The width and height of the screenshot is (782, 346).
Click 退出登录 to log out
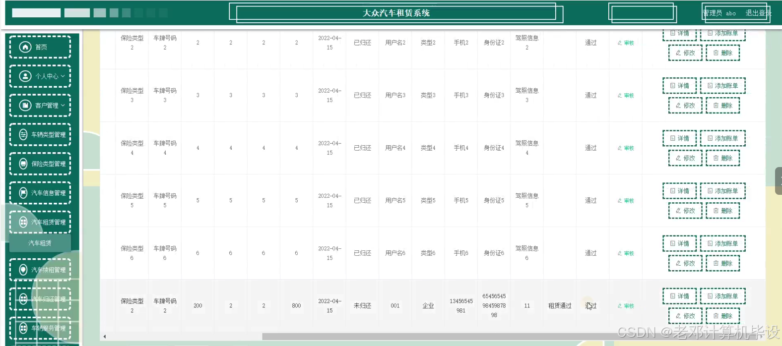[758, 13]
